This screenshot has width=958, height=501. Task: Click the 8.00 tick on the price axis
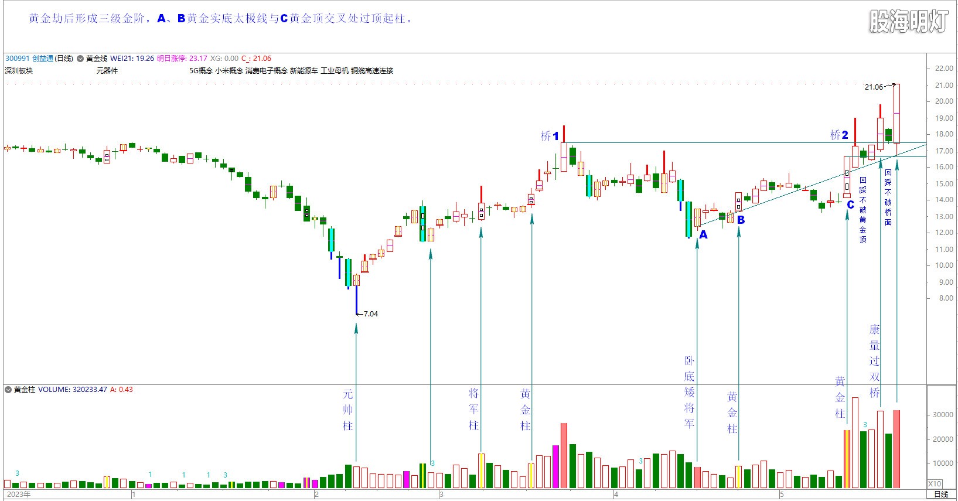coord(946,298)
